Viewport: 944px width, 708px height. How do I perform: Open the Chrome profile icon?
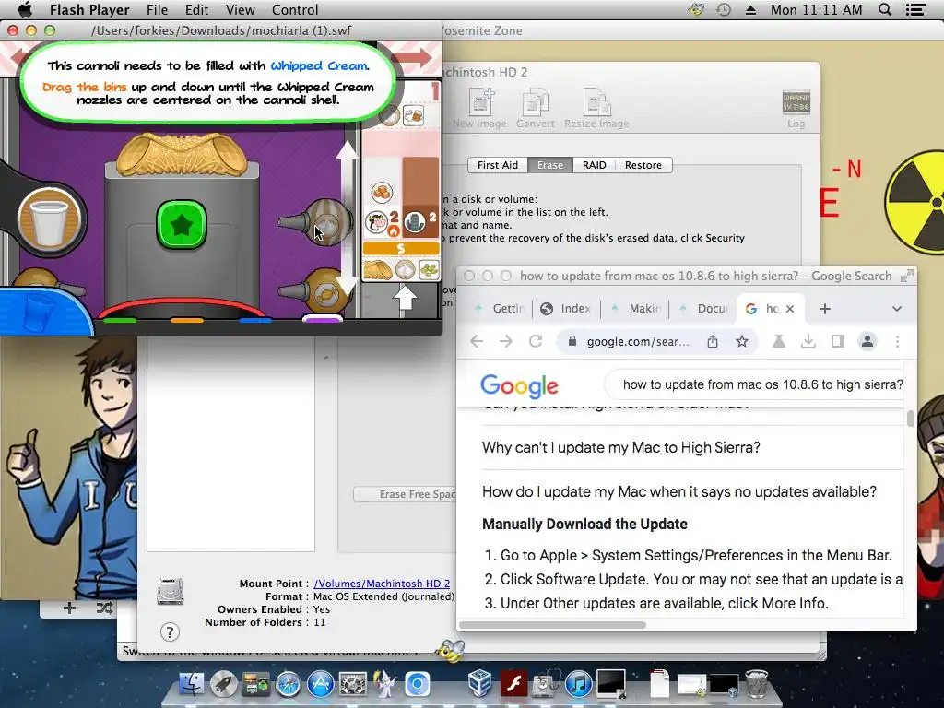tap(867, 341)
